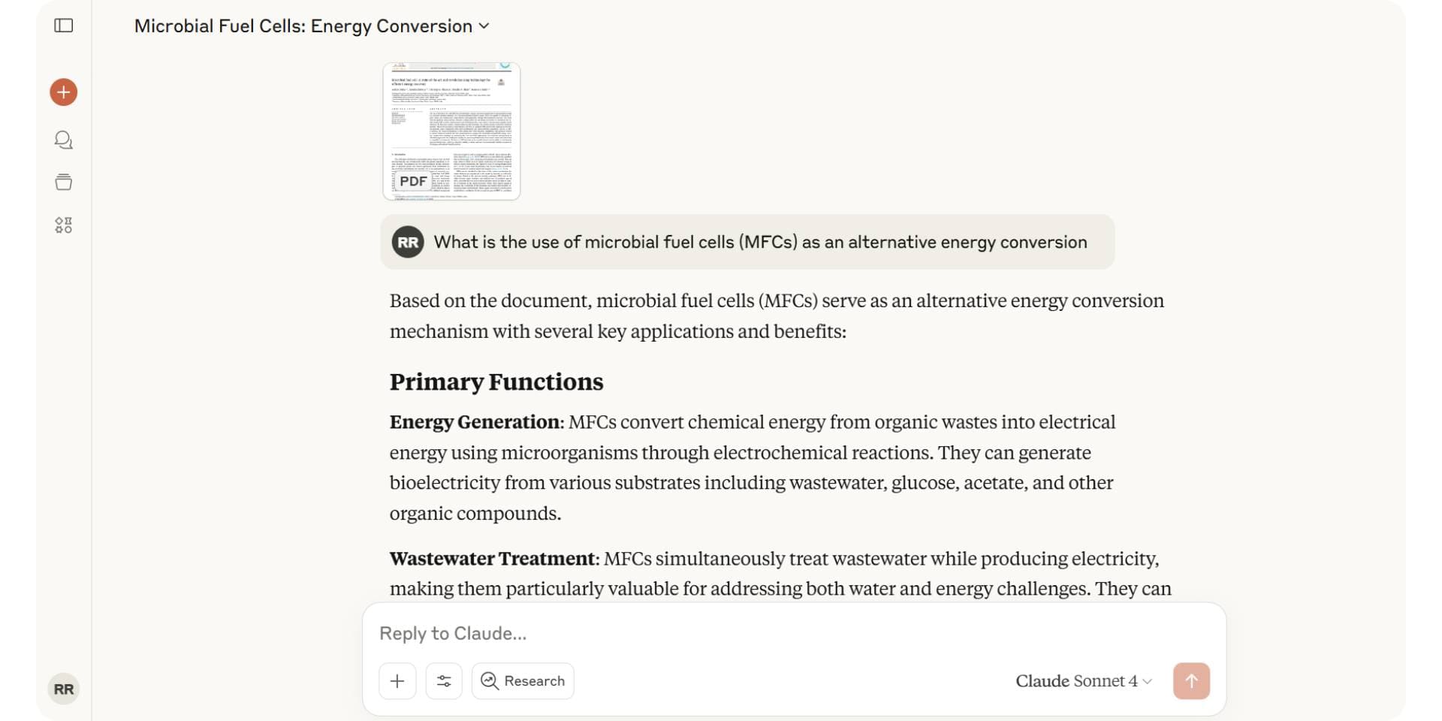
Task: Open the Projects section in sidebar
Action: pyautogui.click(x=63, y=182)
